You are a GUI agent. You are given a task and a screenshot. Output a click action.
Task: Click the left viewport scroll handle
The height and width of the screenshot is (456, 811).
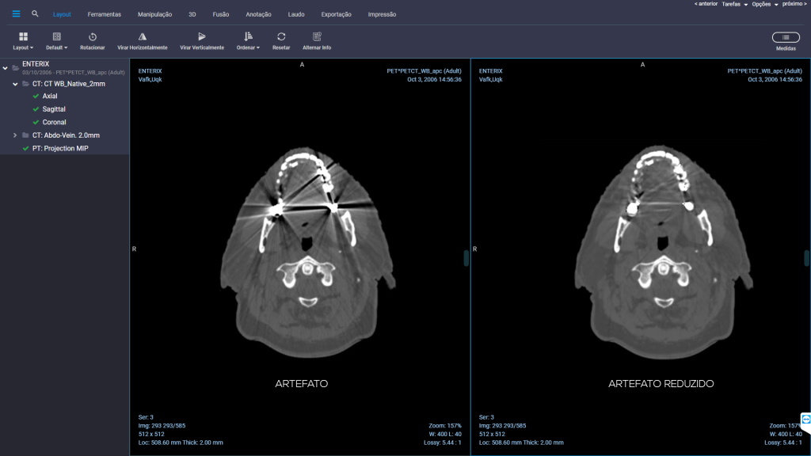[466, 258]
